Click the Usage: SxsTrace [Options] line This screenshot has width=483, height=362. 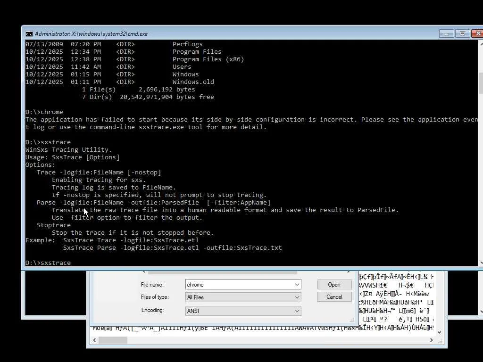click(72, 157)
